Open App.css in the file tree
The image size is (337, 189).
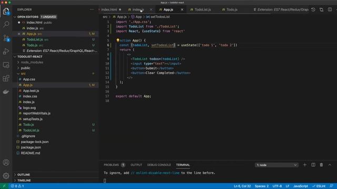point(29,79)
